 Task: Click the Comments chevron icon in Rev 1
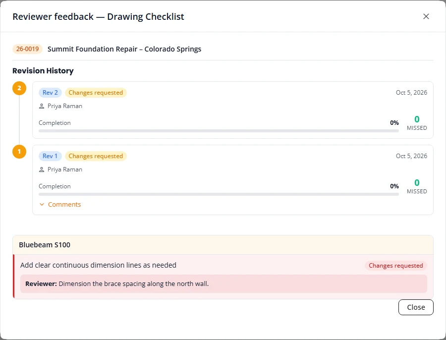click(42, 204)
